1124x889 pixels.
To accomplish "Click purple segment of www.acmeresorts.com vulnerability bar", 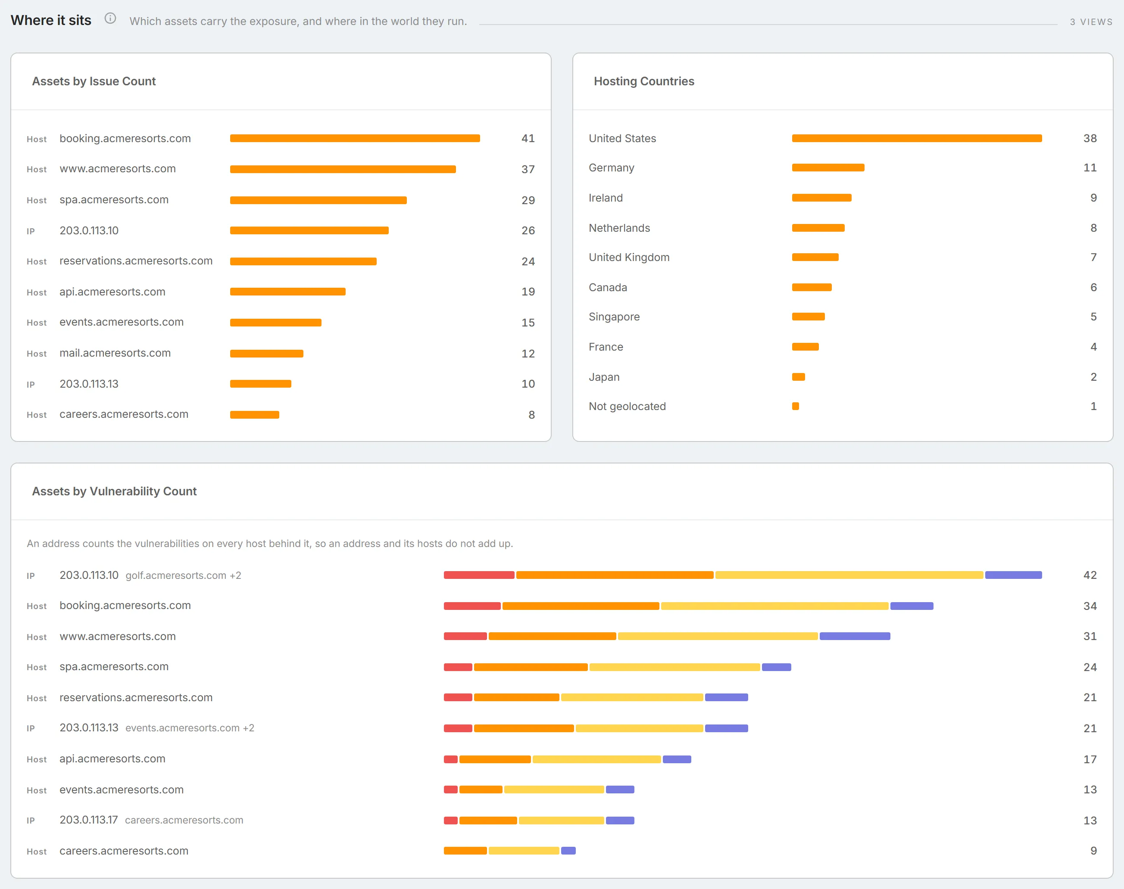I will point(855,636).
